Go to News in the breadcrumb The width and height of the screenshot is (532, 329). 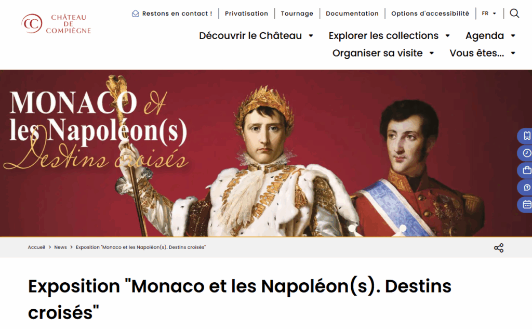point(60,247)
